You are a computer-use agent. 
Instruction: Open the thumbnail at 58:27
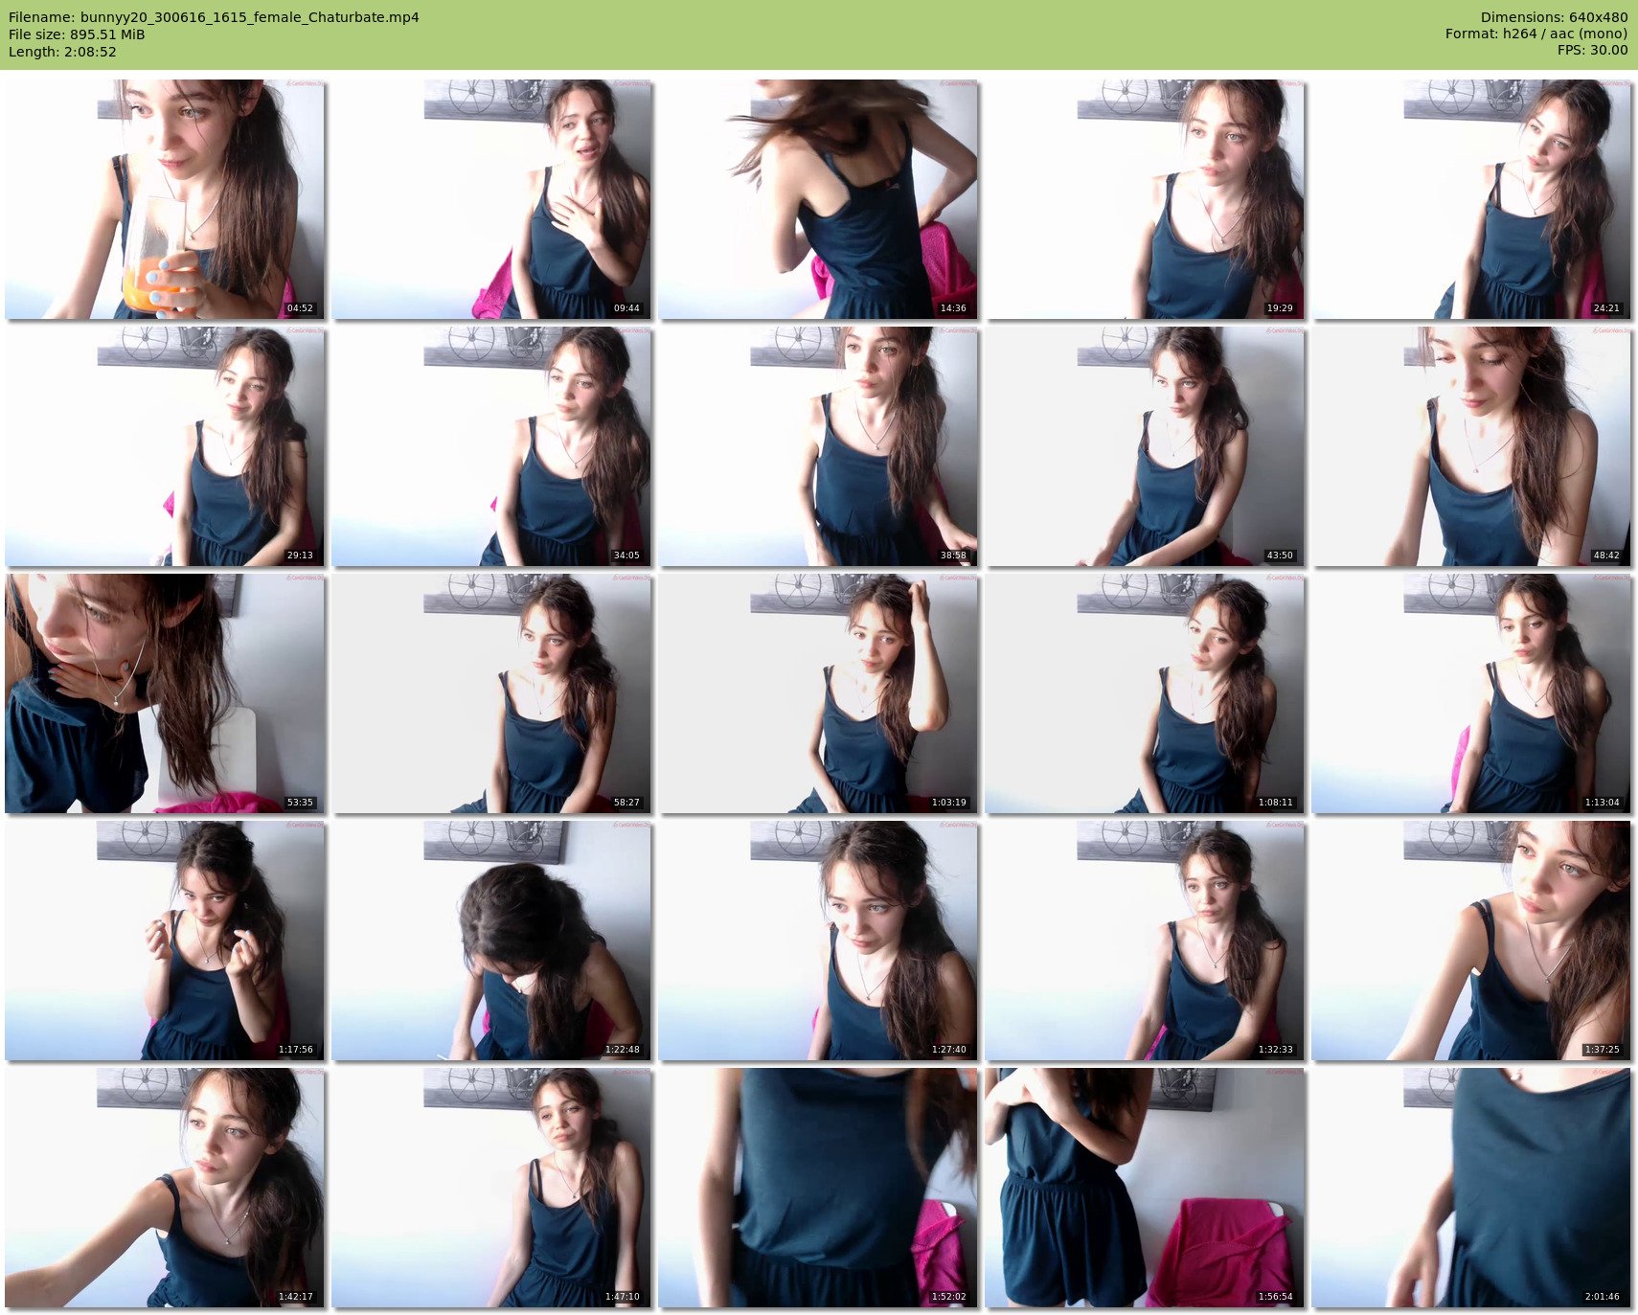[x=491, y=693]
